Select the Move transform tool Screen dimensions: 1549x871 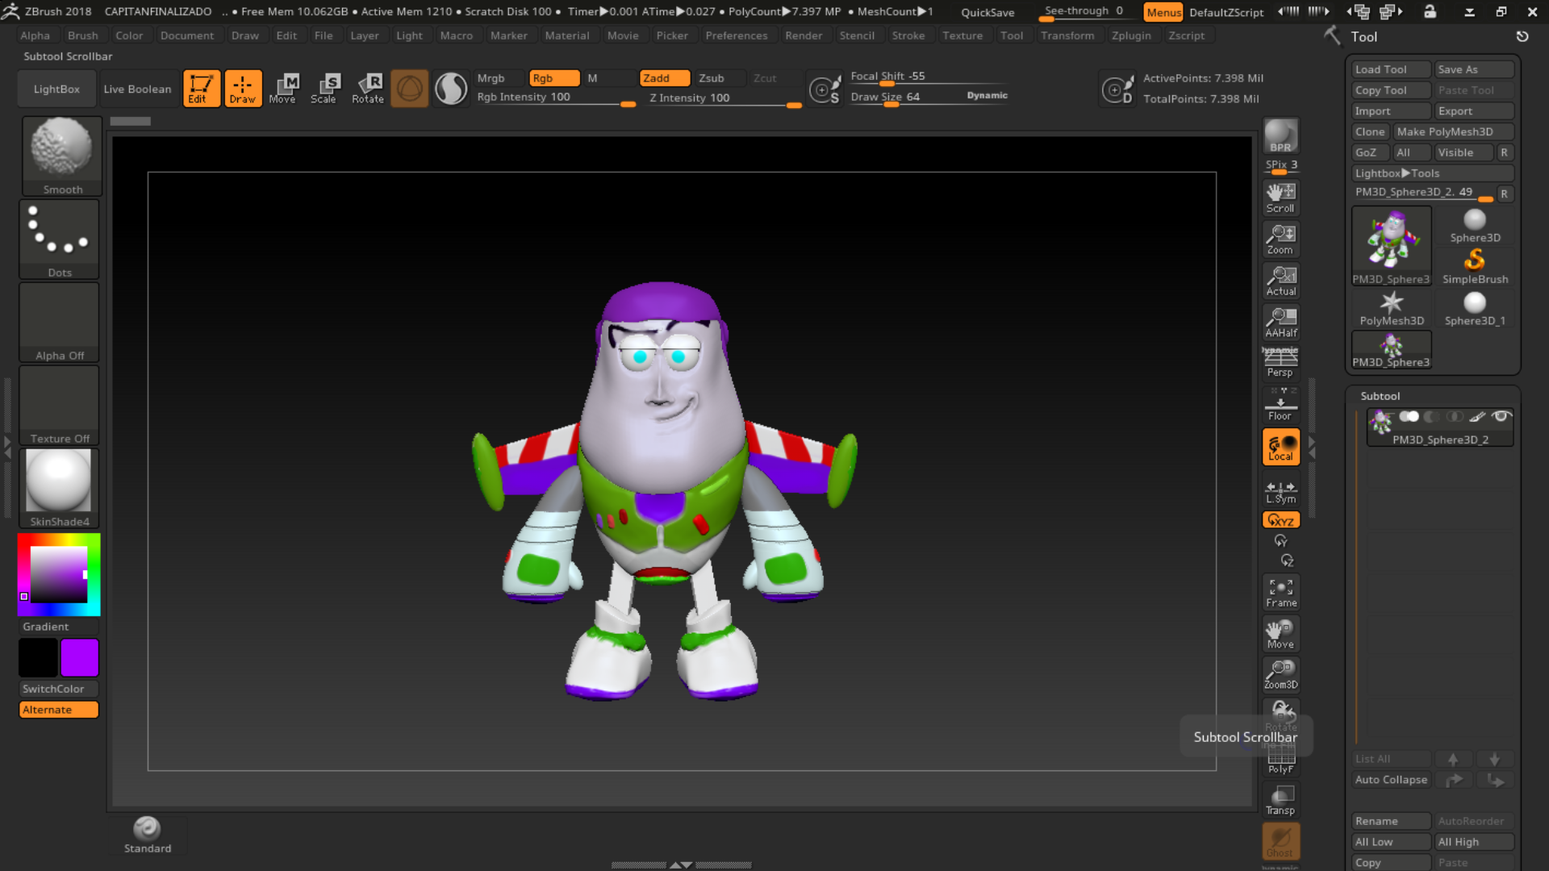283,89
